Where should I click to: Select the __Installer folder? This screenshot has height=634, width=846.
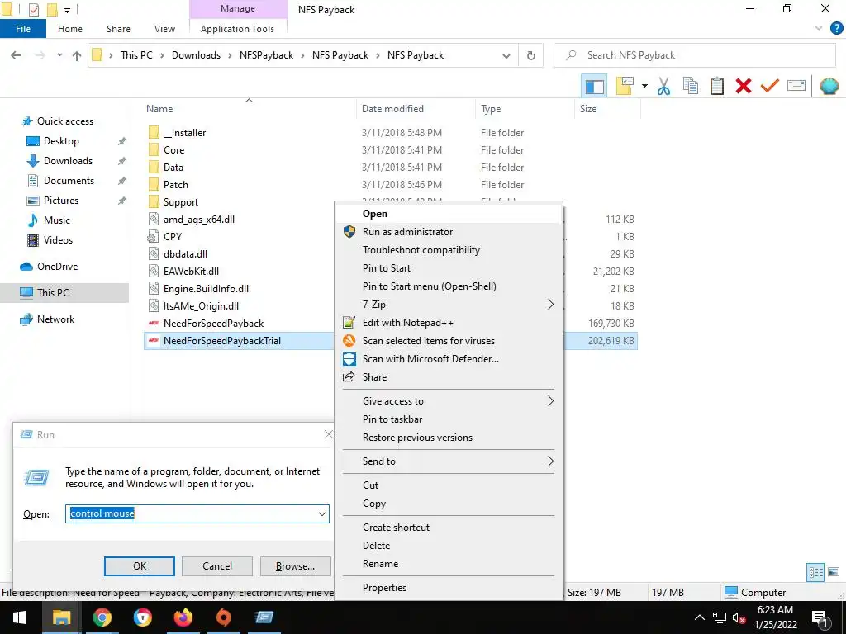point(184,133)
